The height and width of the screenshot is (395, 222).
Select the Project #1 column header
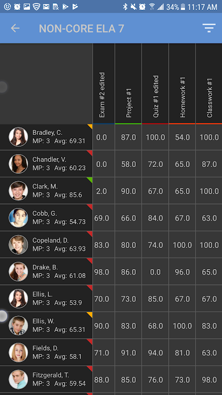tap(128, 84)
